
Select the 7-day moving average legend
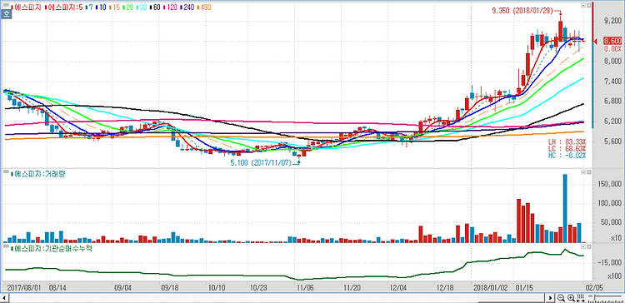[x=89, y=7]
